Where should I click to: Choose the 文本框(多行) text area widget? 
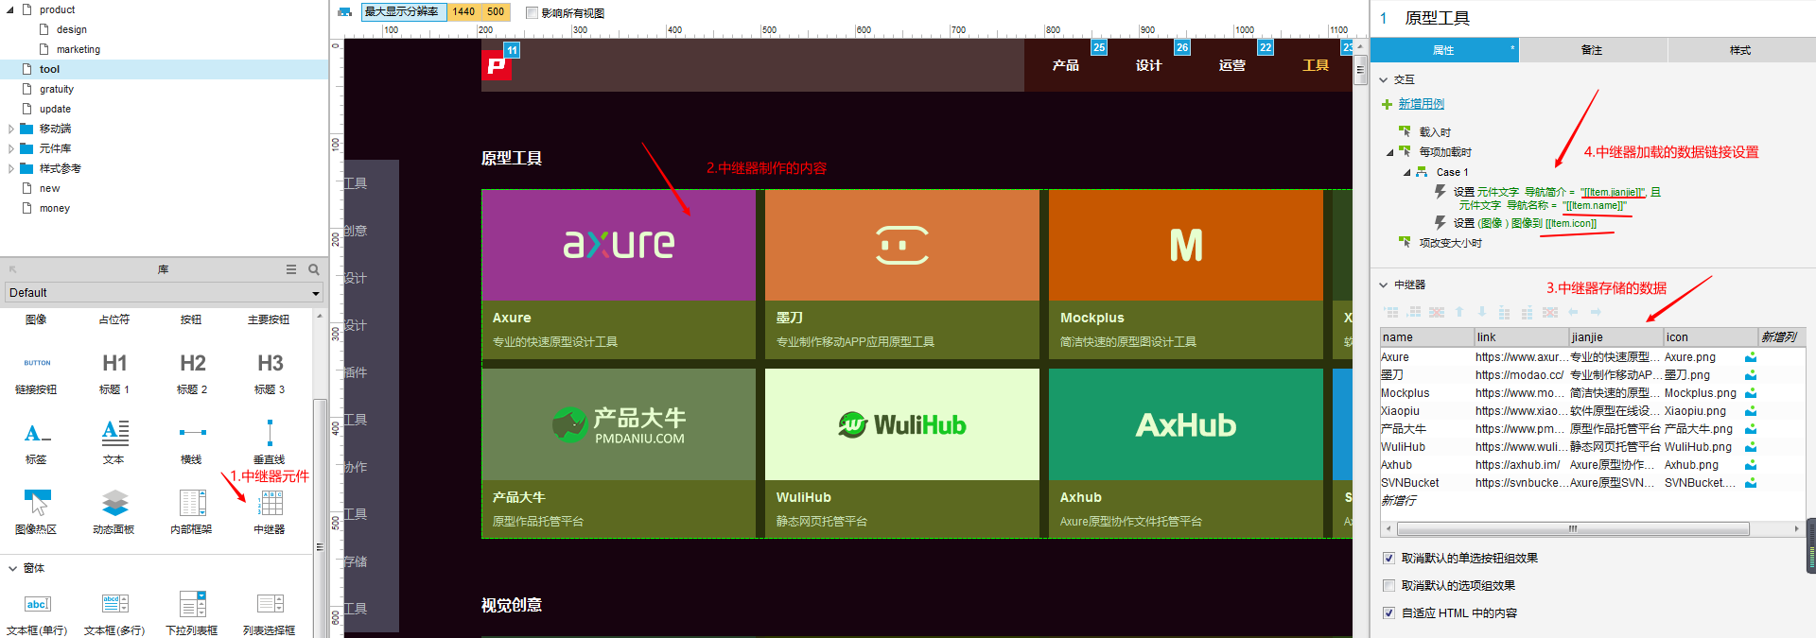click(114, 612)
